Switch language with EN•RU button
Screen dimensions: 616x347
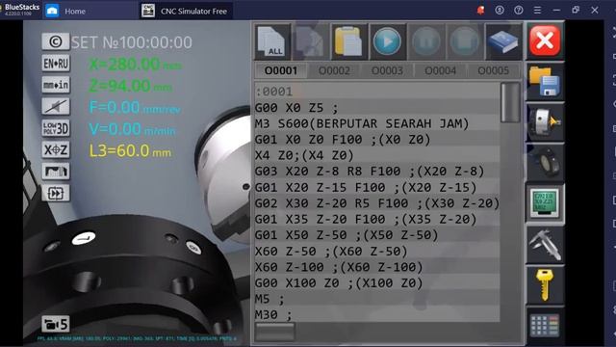click(x=56, y=63)
